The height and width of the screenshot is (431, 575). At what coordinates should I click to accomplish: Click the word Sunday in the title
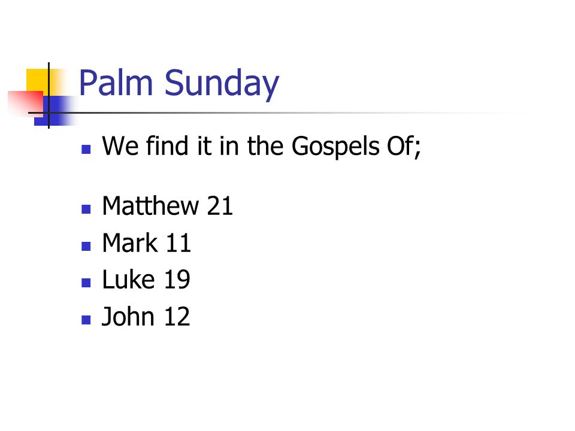[222, 84]
